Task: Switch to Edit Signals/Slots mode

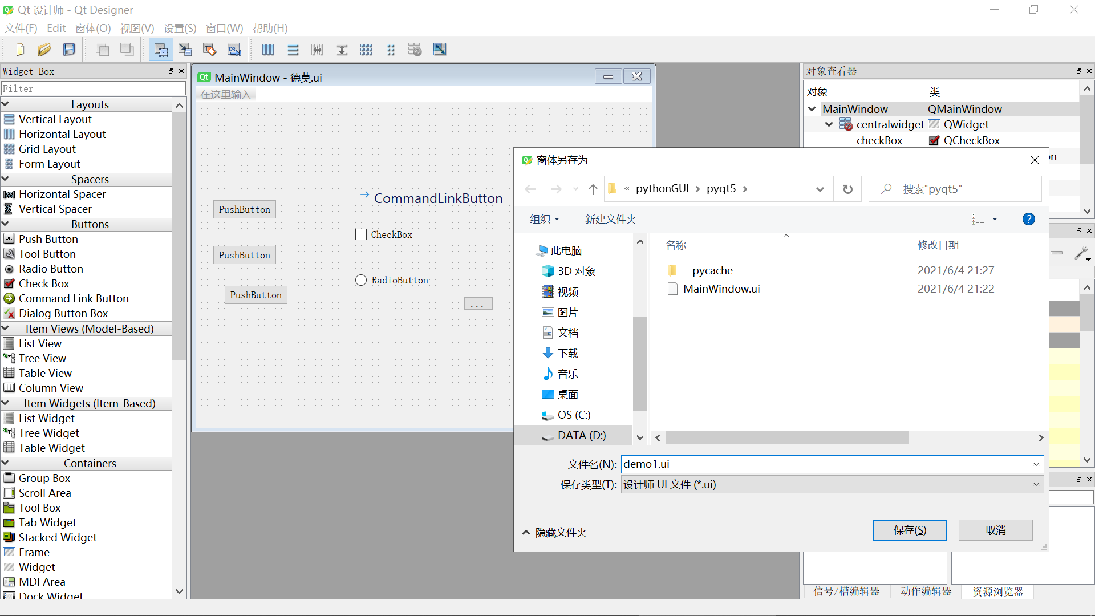Action: (x=185, y=50)
